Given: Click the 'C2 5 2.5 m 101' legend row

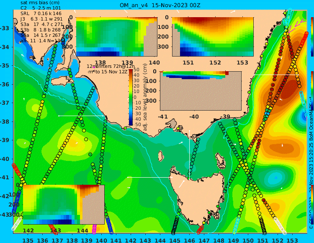Looking at the screenshot, I should (41, 8).
